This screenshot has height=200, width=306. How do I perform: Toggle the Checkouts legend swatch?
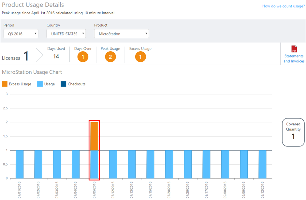pyautogui.click(x=64, y=84)
